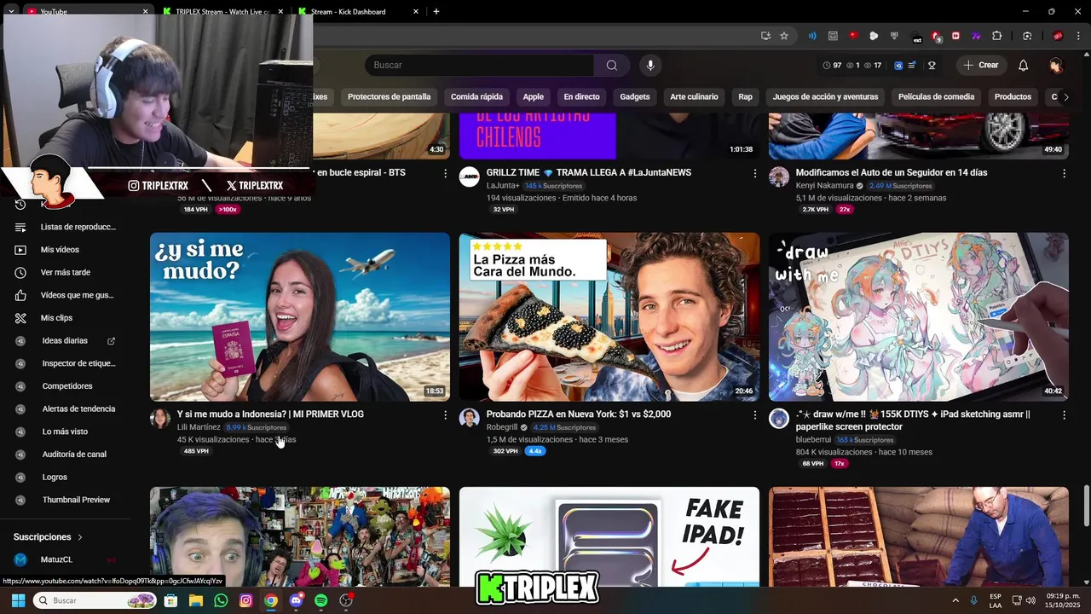Select the Productos chip

point(1013,96)
